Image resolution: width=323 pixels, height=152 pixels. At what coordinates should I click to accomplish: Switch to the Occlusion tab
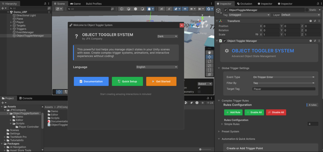tap(244, 4)
